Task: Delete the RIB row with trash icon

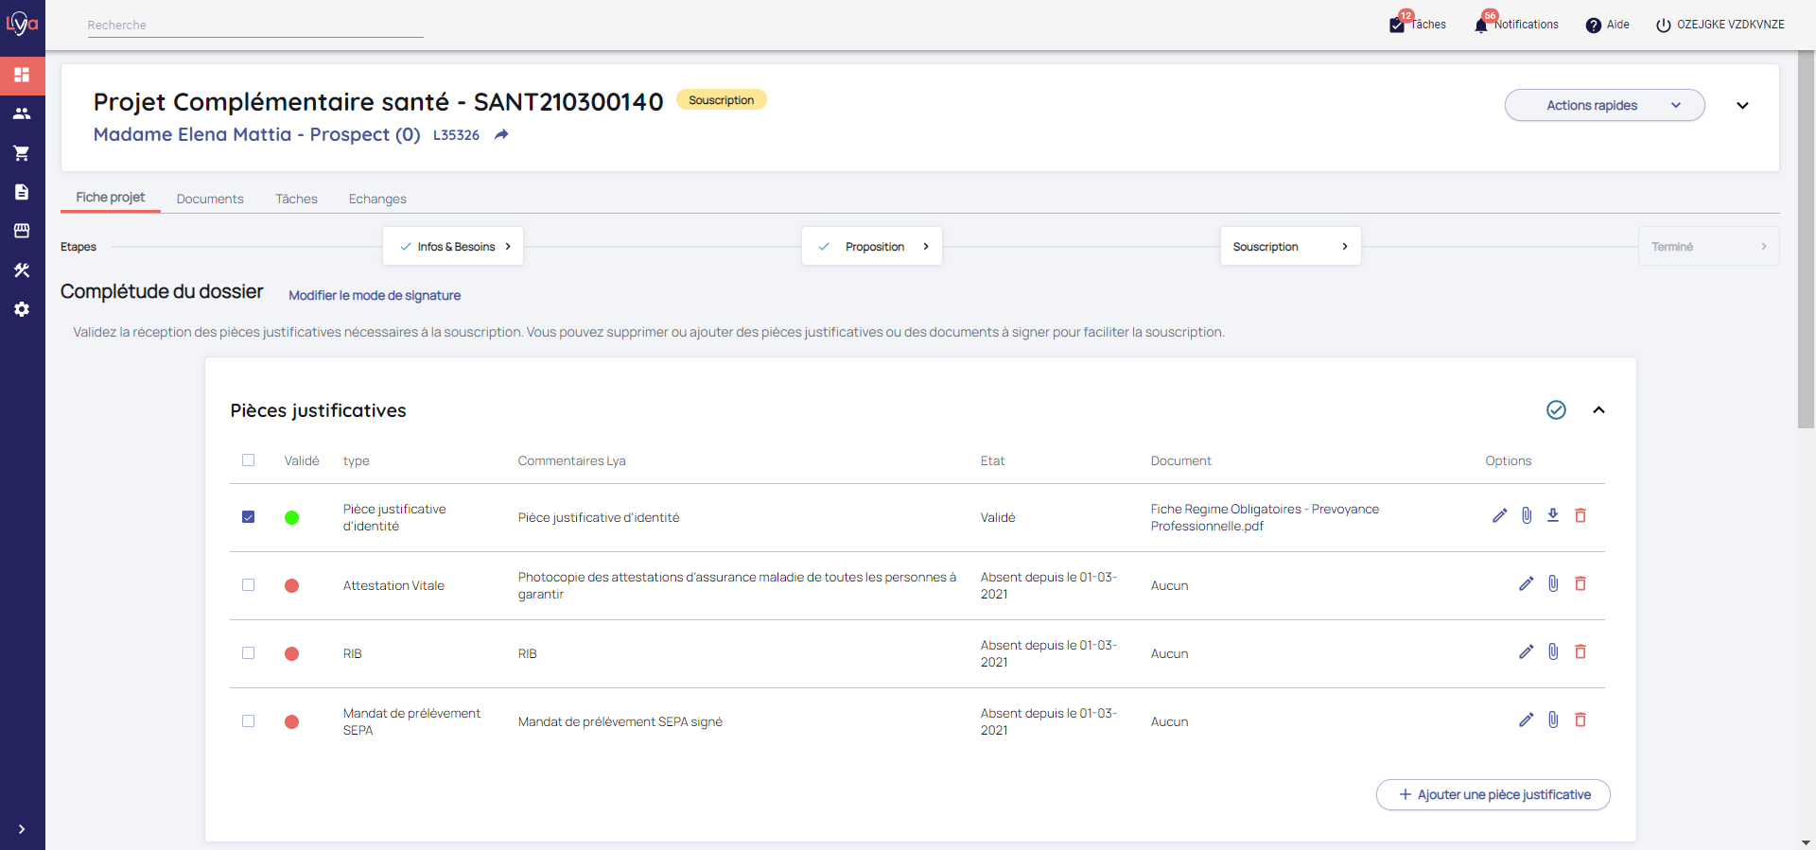Action: point(1580,651)
